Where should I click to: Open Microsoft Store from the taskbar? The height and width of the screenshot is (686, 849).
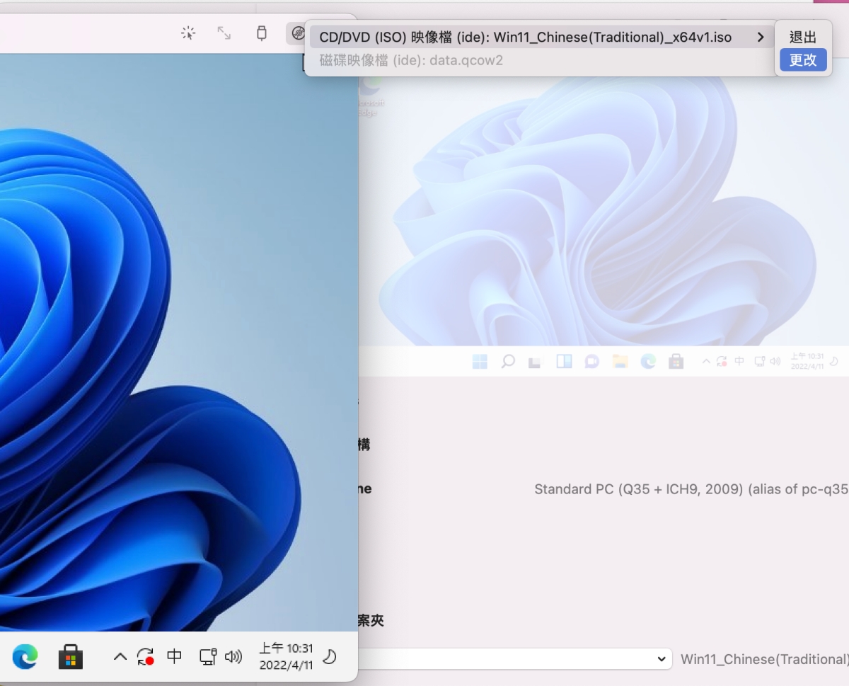click(x=70, y=657)
